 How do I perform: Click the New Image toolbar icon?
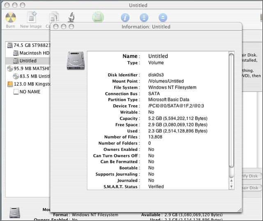[32, 17]
